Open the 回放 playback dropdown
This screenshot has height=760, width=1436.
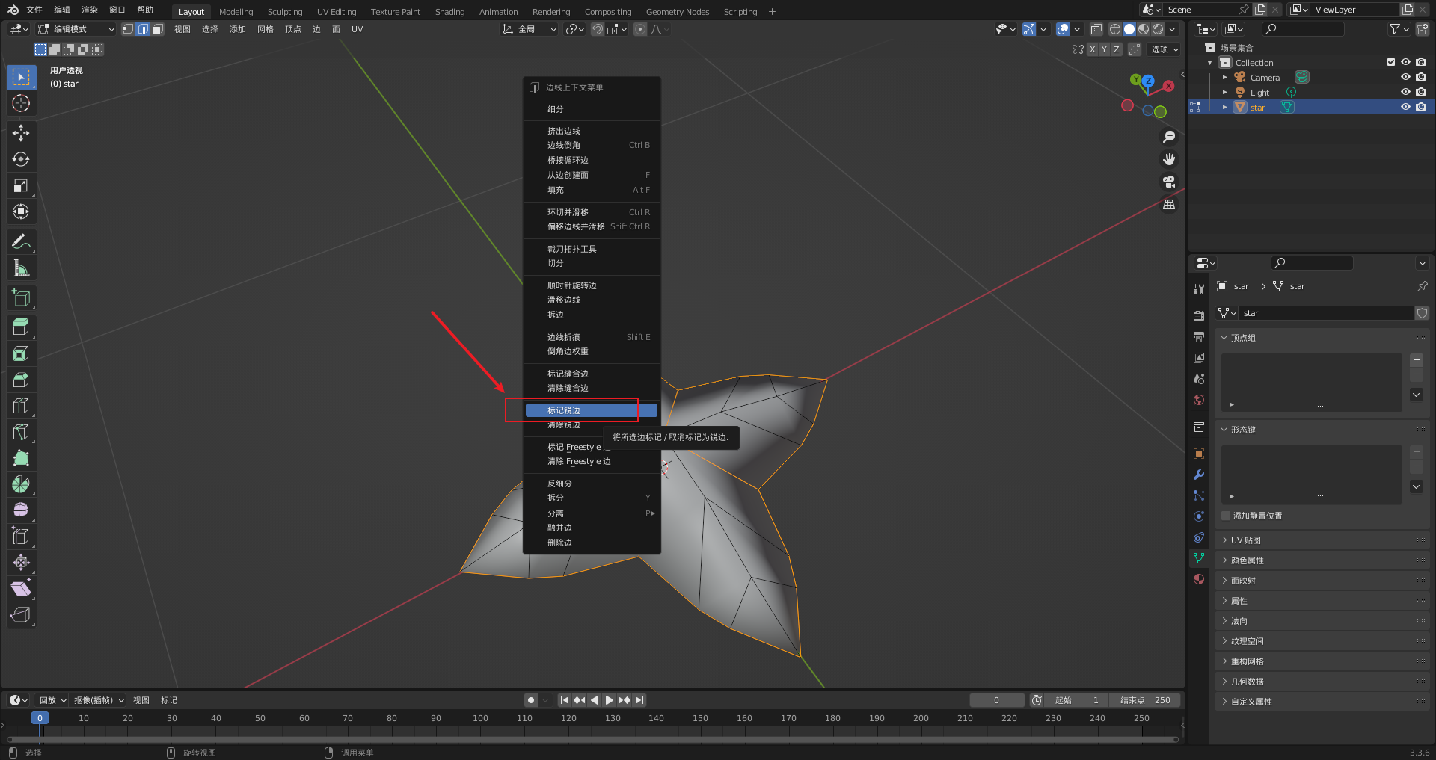coord(52,700)
